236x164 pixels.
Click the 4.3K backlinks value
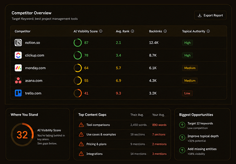(x=153, y=81)
